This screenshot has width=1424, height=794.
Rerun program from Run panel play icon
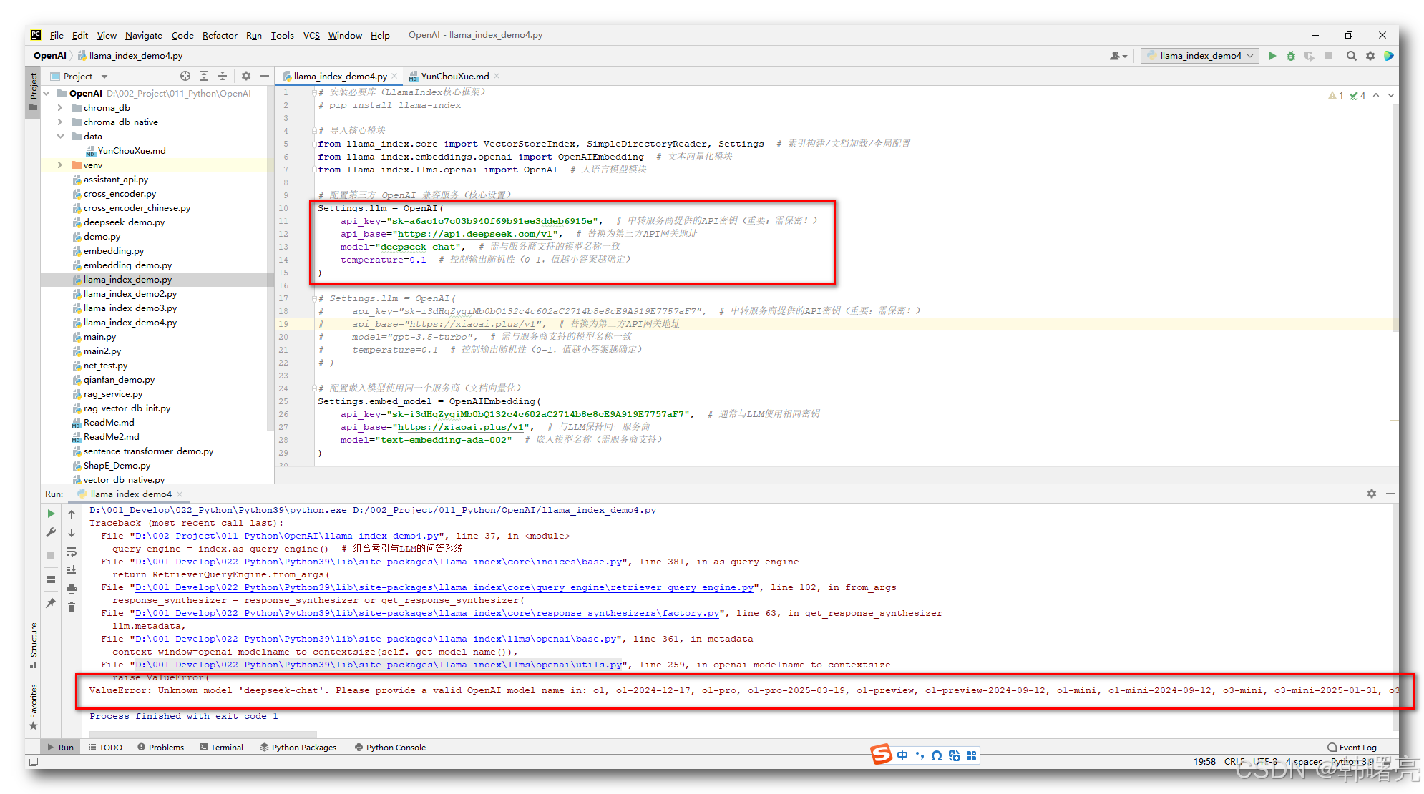click(51, 514)
